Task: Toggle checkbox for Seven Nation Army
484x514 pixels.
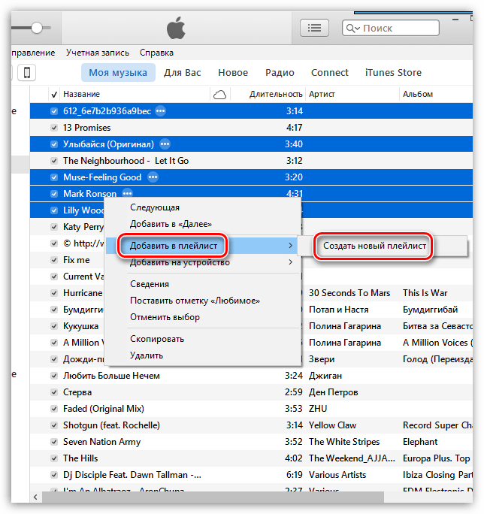Action: pyautogui.click(x=53, y=442)
